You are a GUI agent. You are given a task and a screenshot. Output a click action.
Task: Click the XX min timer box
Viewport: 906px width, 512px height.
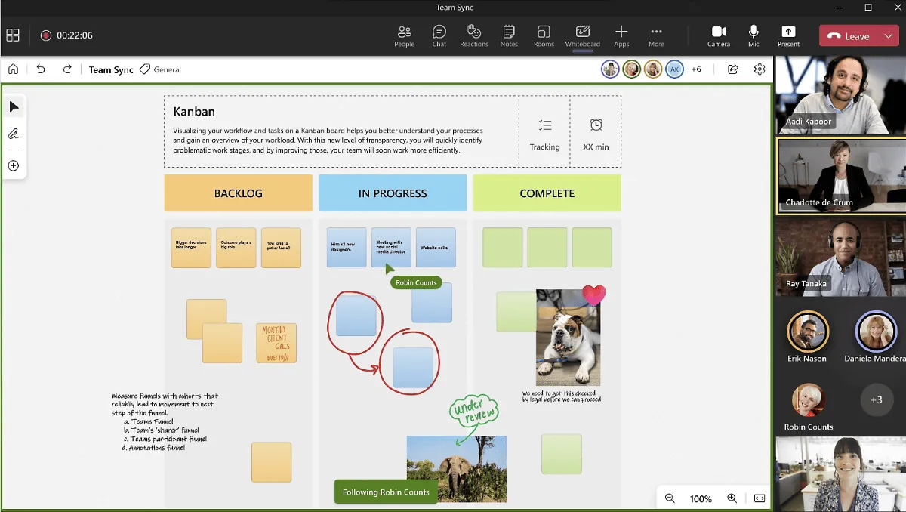point(596,132)
